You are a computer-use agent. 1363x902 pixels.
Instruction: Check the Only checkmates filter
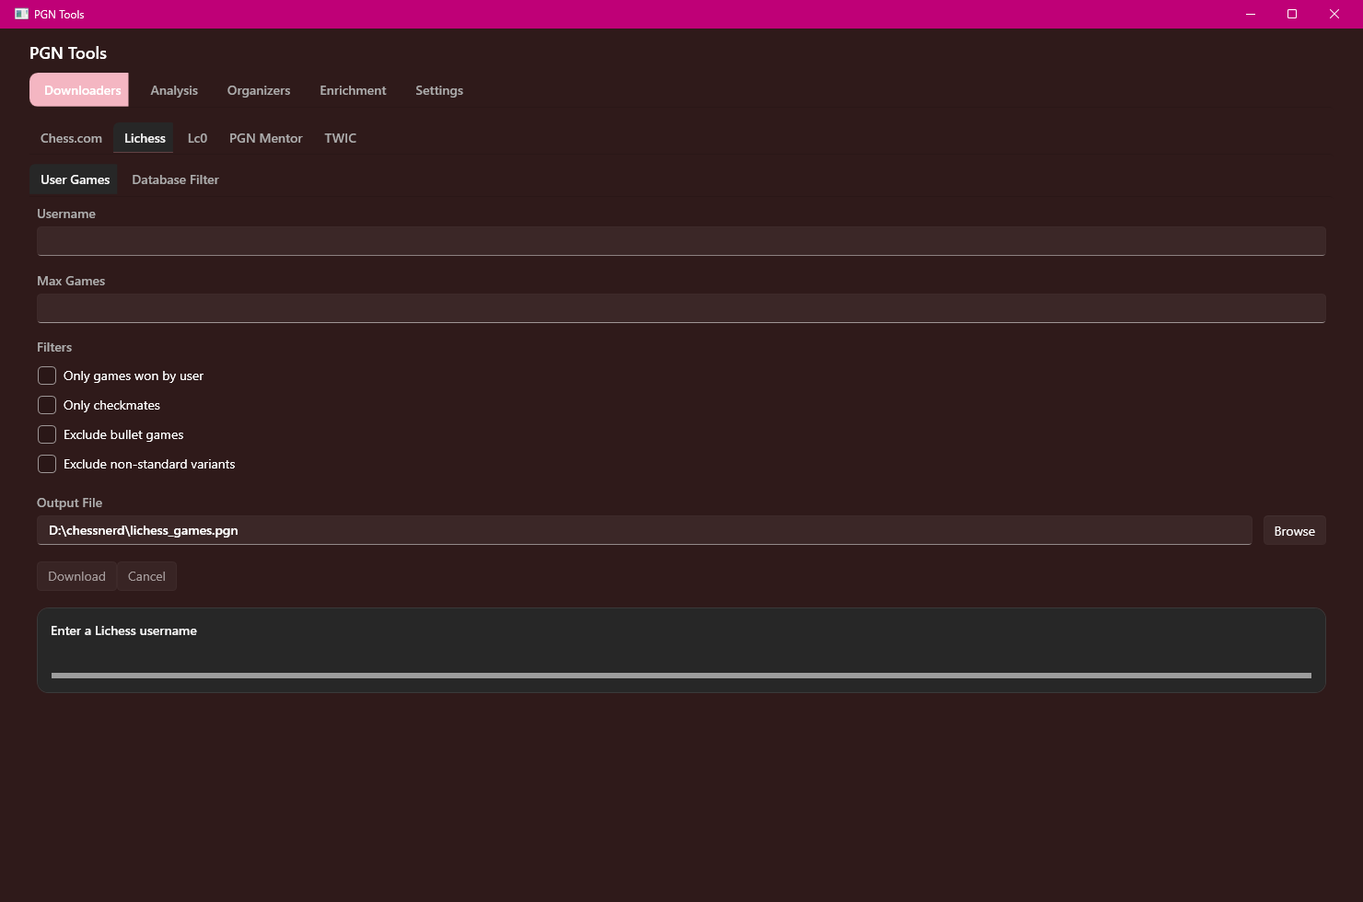click(x=47, y=405)
